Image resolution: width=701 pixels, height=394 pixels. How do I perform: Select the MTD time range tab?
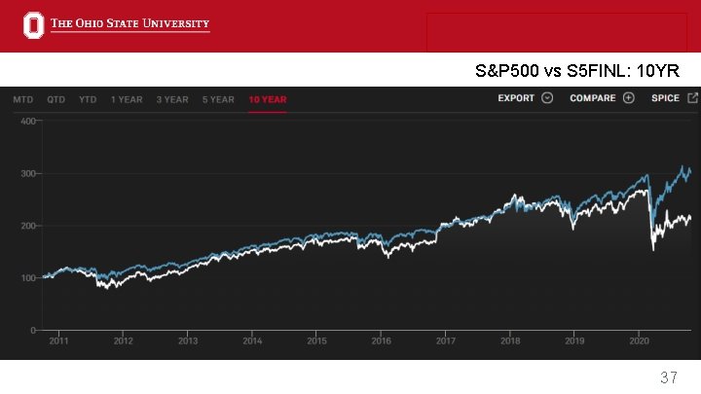22,99
